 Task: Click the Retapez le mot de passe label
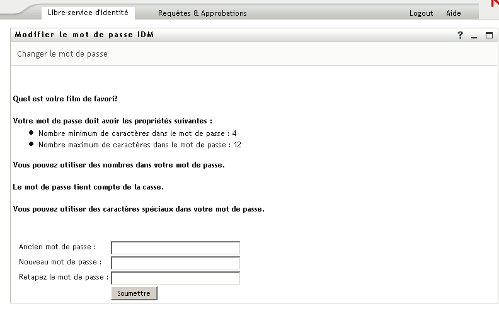pyautogui.click(x=64, y=276)
